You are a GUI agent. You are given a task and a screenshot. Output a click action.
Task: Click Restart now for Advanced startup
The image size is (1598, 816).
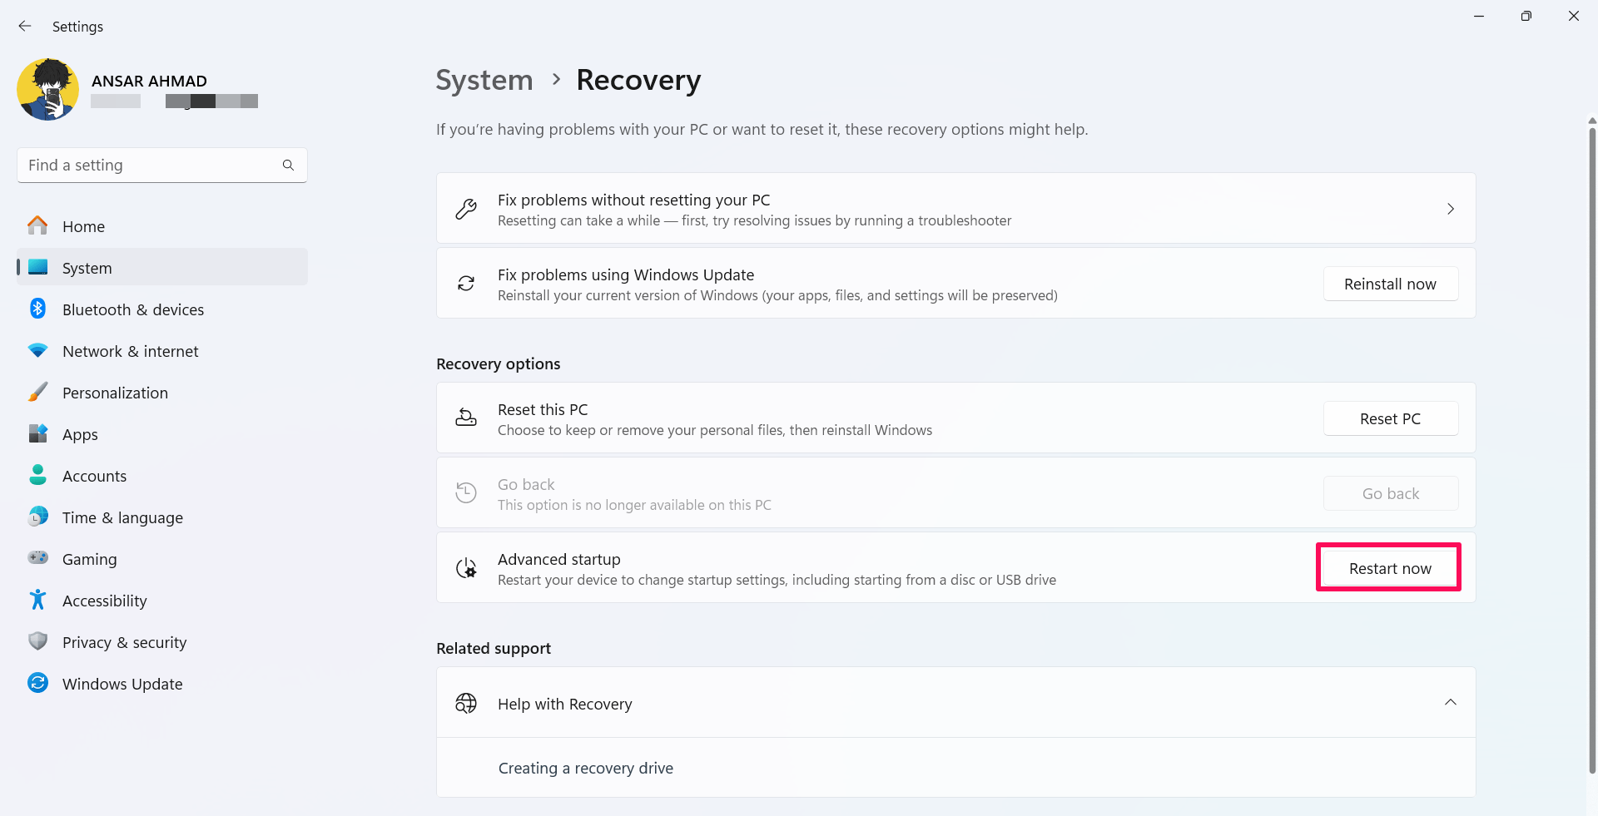1390,568
